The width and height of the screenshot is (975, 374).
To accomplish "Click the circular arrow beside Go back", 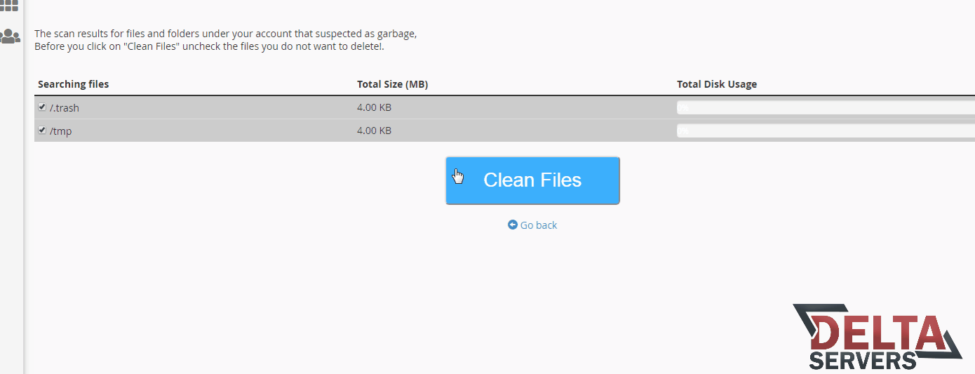I will click(x=513, y=225).
